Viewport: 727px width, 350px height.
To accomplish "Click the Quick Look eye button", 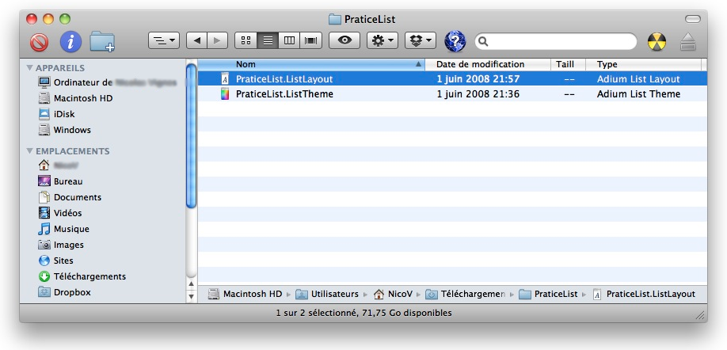I will 344,40.
